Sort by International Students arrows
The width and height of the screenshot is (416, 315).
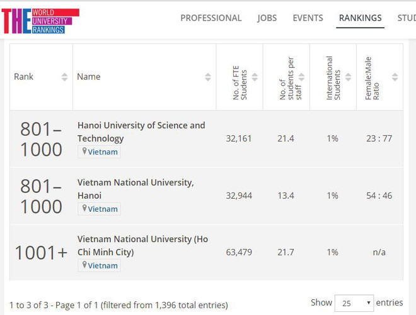348,77
